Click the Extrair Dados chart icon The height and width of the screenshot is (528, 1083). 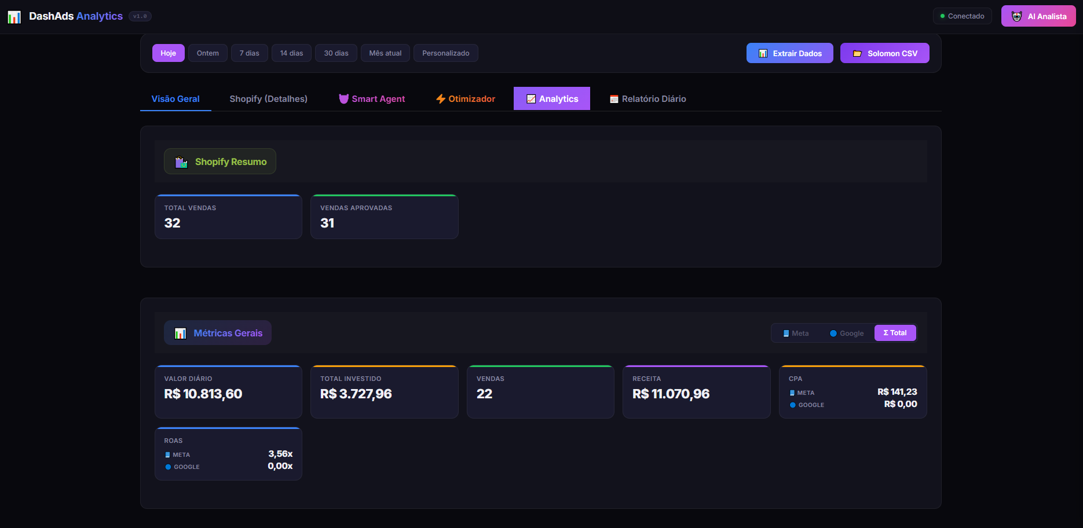point(763,53)
